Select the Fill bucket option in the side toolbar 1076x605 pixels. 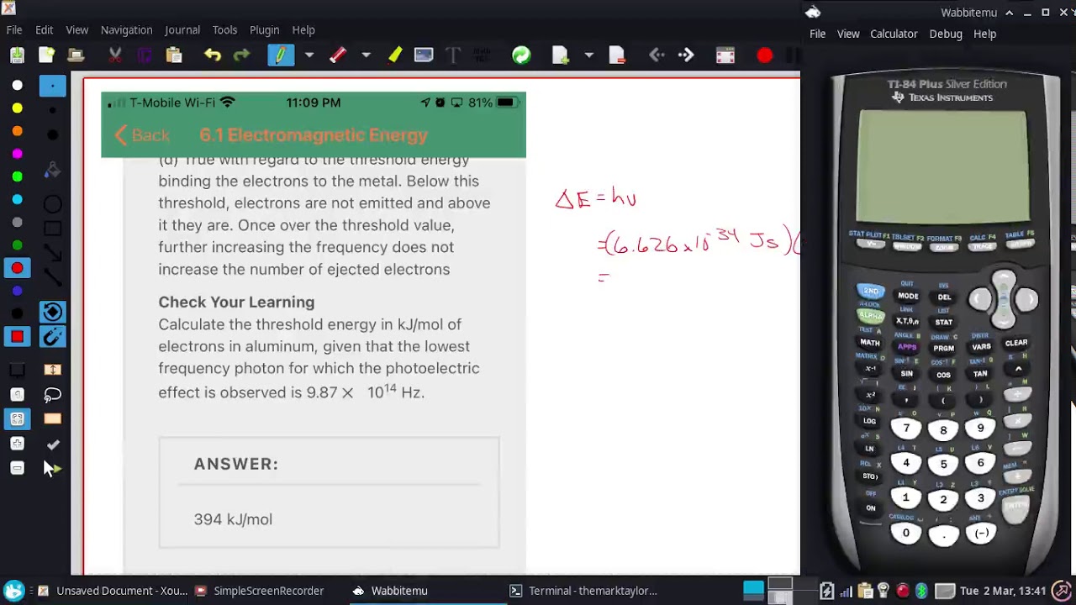[52, 171]
